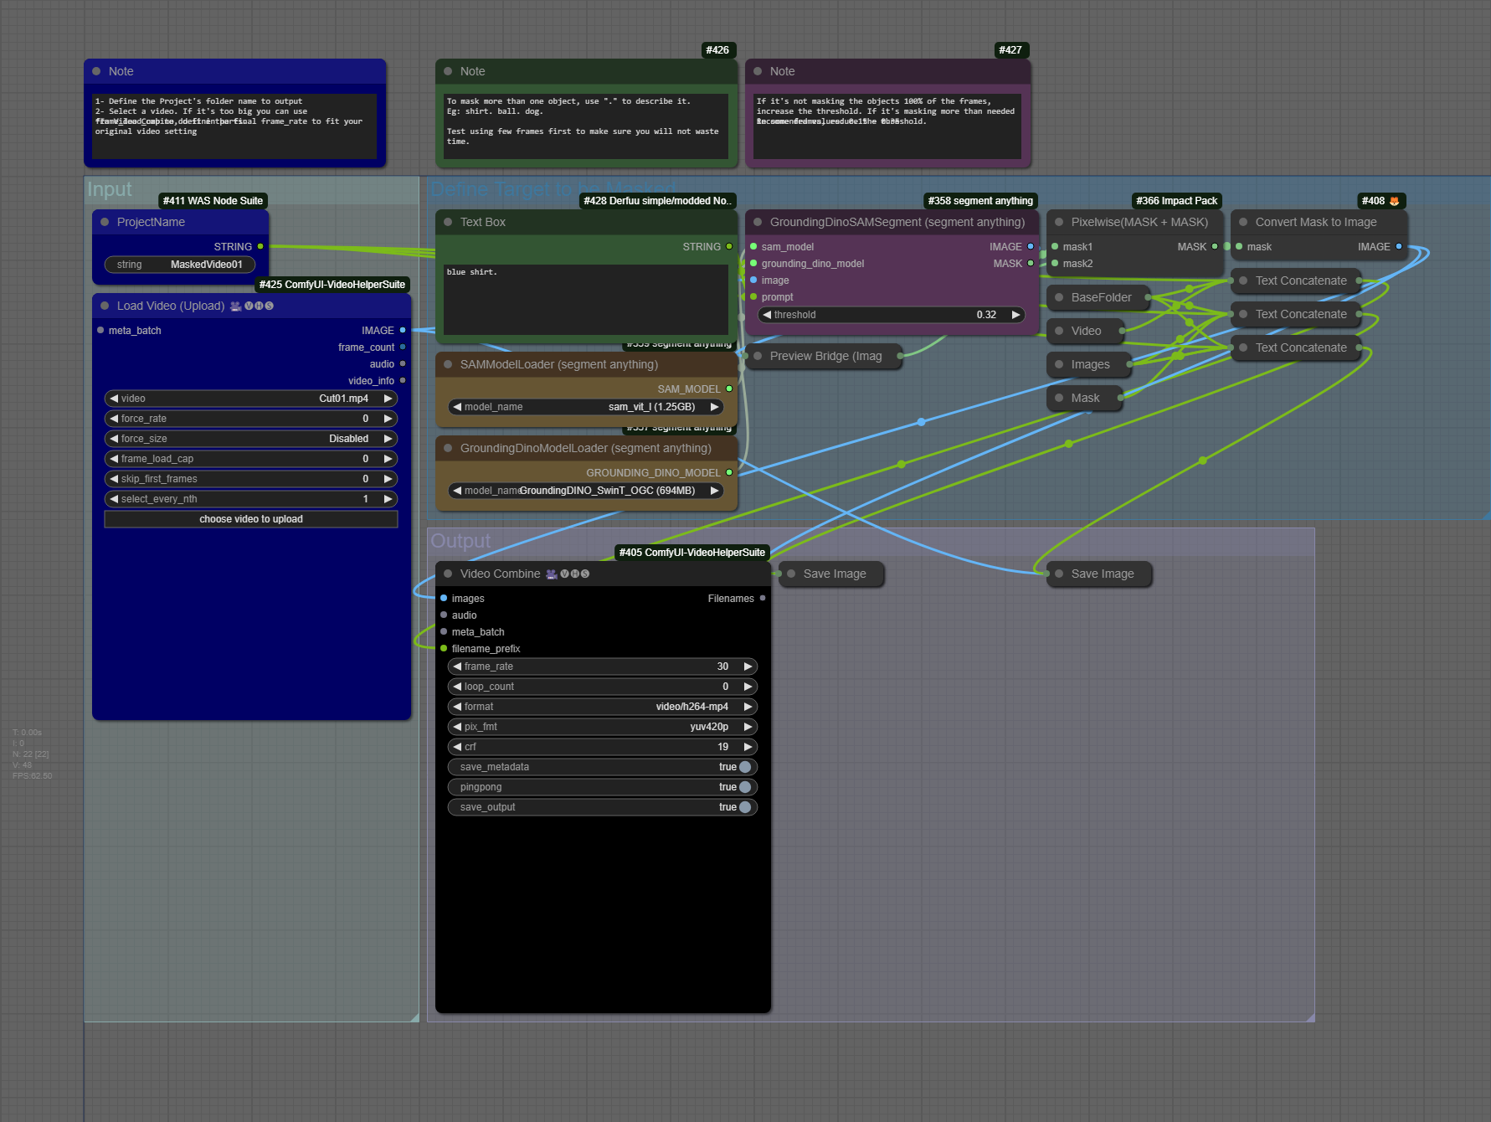Viewport: 1491px width, 1122px height.
Task: Click the fox badge icon on node #408
Action: click(1394, 201)
